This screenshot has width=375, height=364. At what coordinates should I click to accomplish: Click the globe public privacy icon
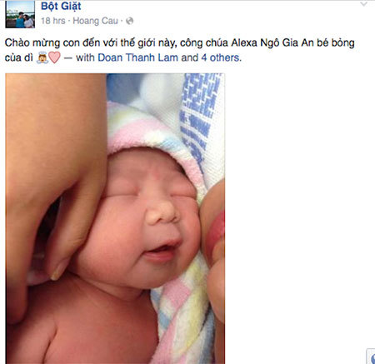(x=129, y=21)
